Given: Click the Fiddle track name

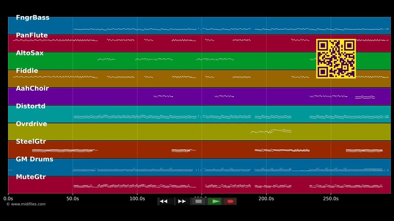Looking at the screenshot, I should [27, 71].
